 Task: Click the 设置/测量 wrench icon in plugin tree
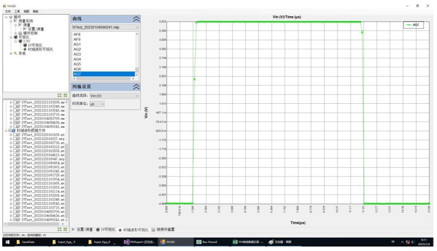[25, 29]
